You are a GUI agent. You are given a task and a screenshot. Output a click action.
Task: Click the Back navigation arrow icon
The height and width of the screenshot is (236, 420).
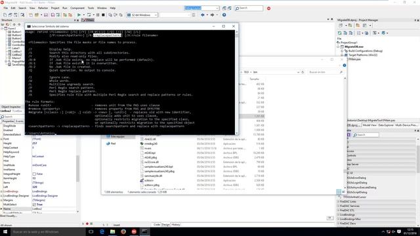tap(203, 15)
